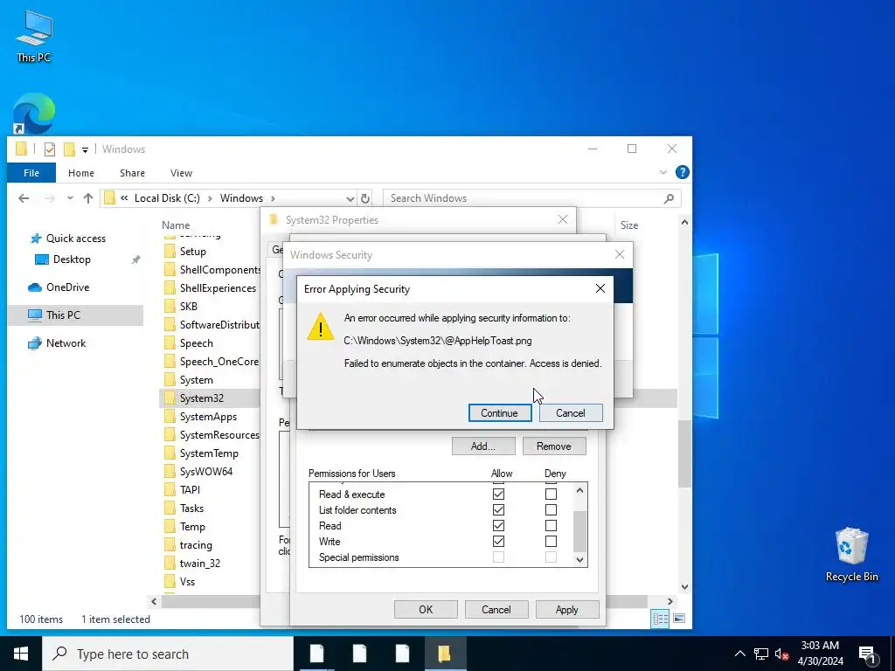Show hidden tray icons chevron
The image size is (895, 671).
pos(739,654)
